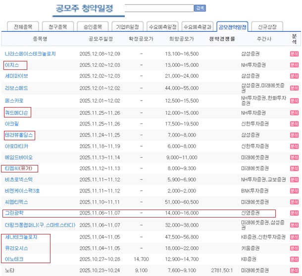Open analysis icon for 비츠로넥스텍 row
Viewport: 302px width, 276px height.
pos(294,180)
